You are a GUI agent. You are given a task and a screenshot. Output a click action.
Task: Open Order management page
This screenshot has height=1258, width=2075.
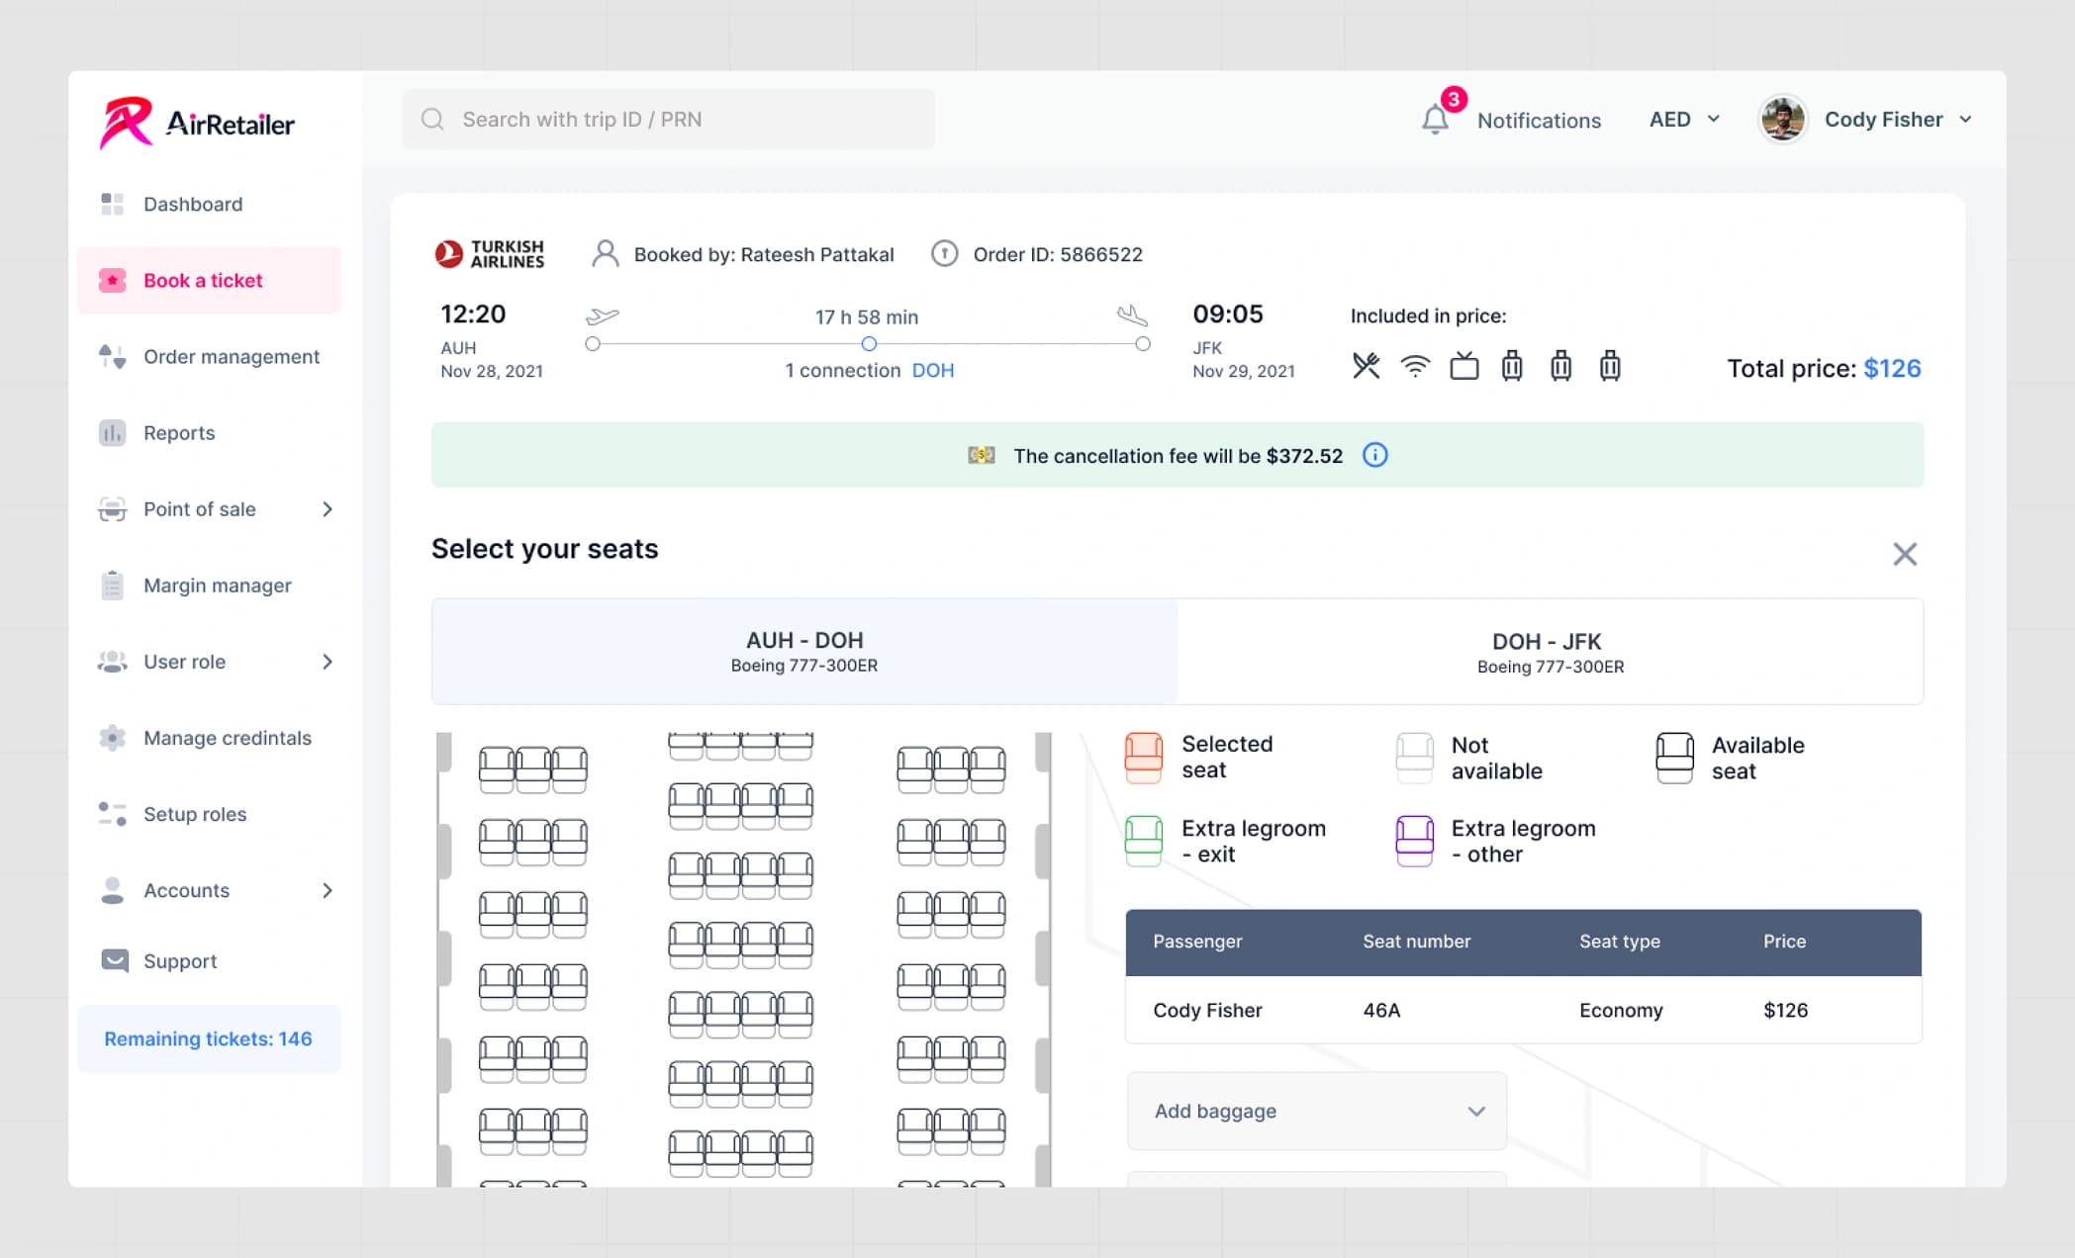pyautogui.click(x=209, y=356)
